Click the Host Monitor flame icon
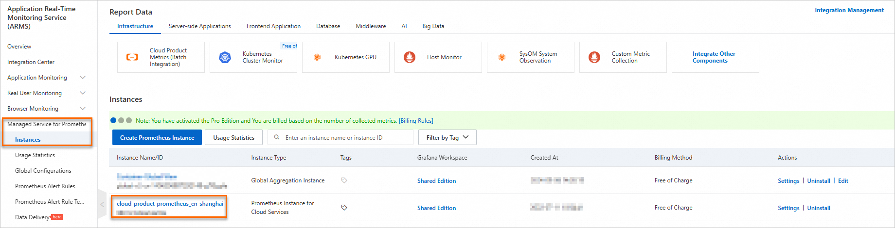Image resolution: width=895 pixels, height=228 pixels. pyautogui.click(x=410, y=57)
